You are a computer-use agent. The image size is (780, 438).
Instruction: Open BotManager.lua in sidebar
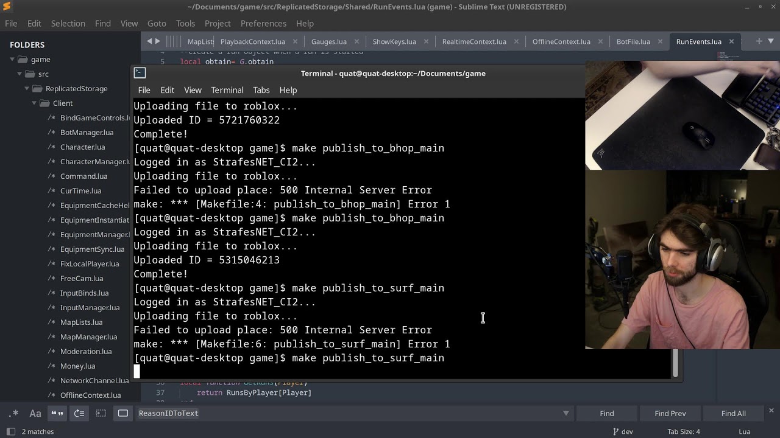tap(87, 132)
